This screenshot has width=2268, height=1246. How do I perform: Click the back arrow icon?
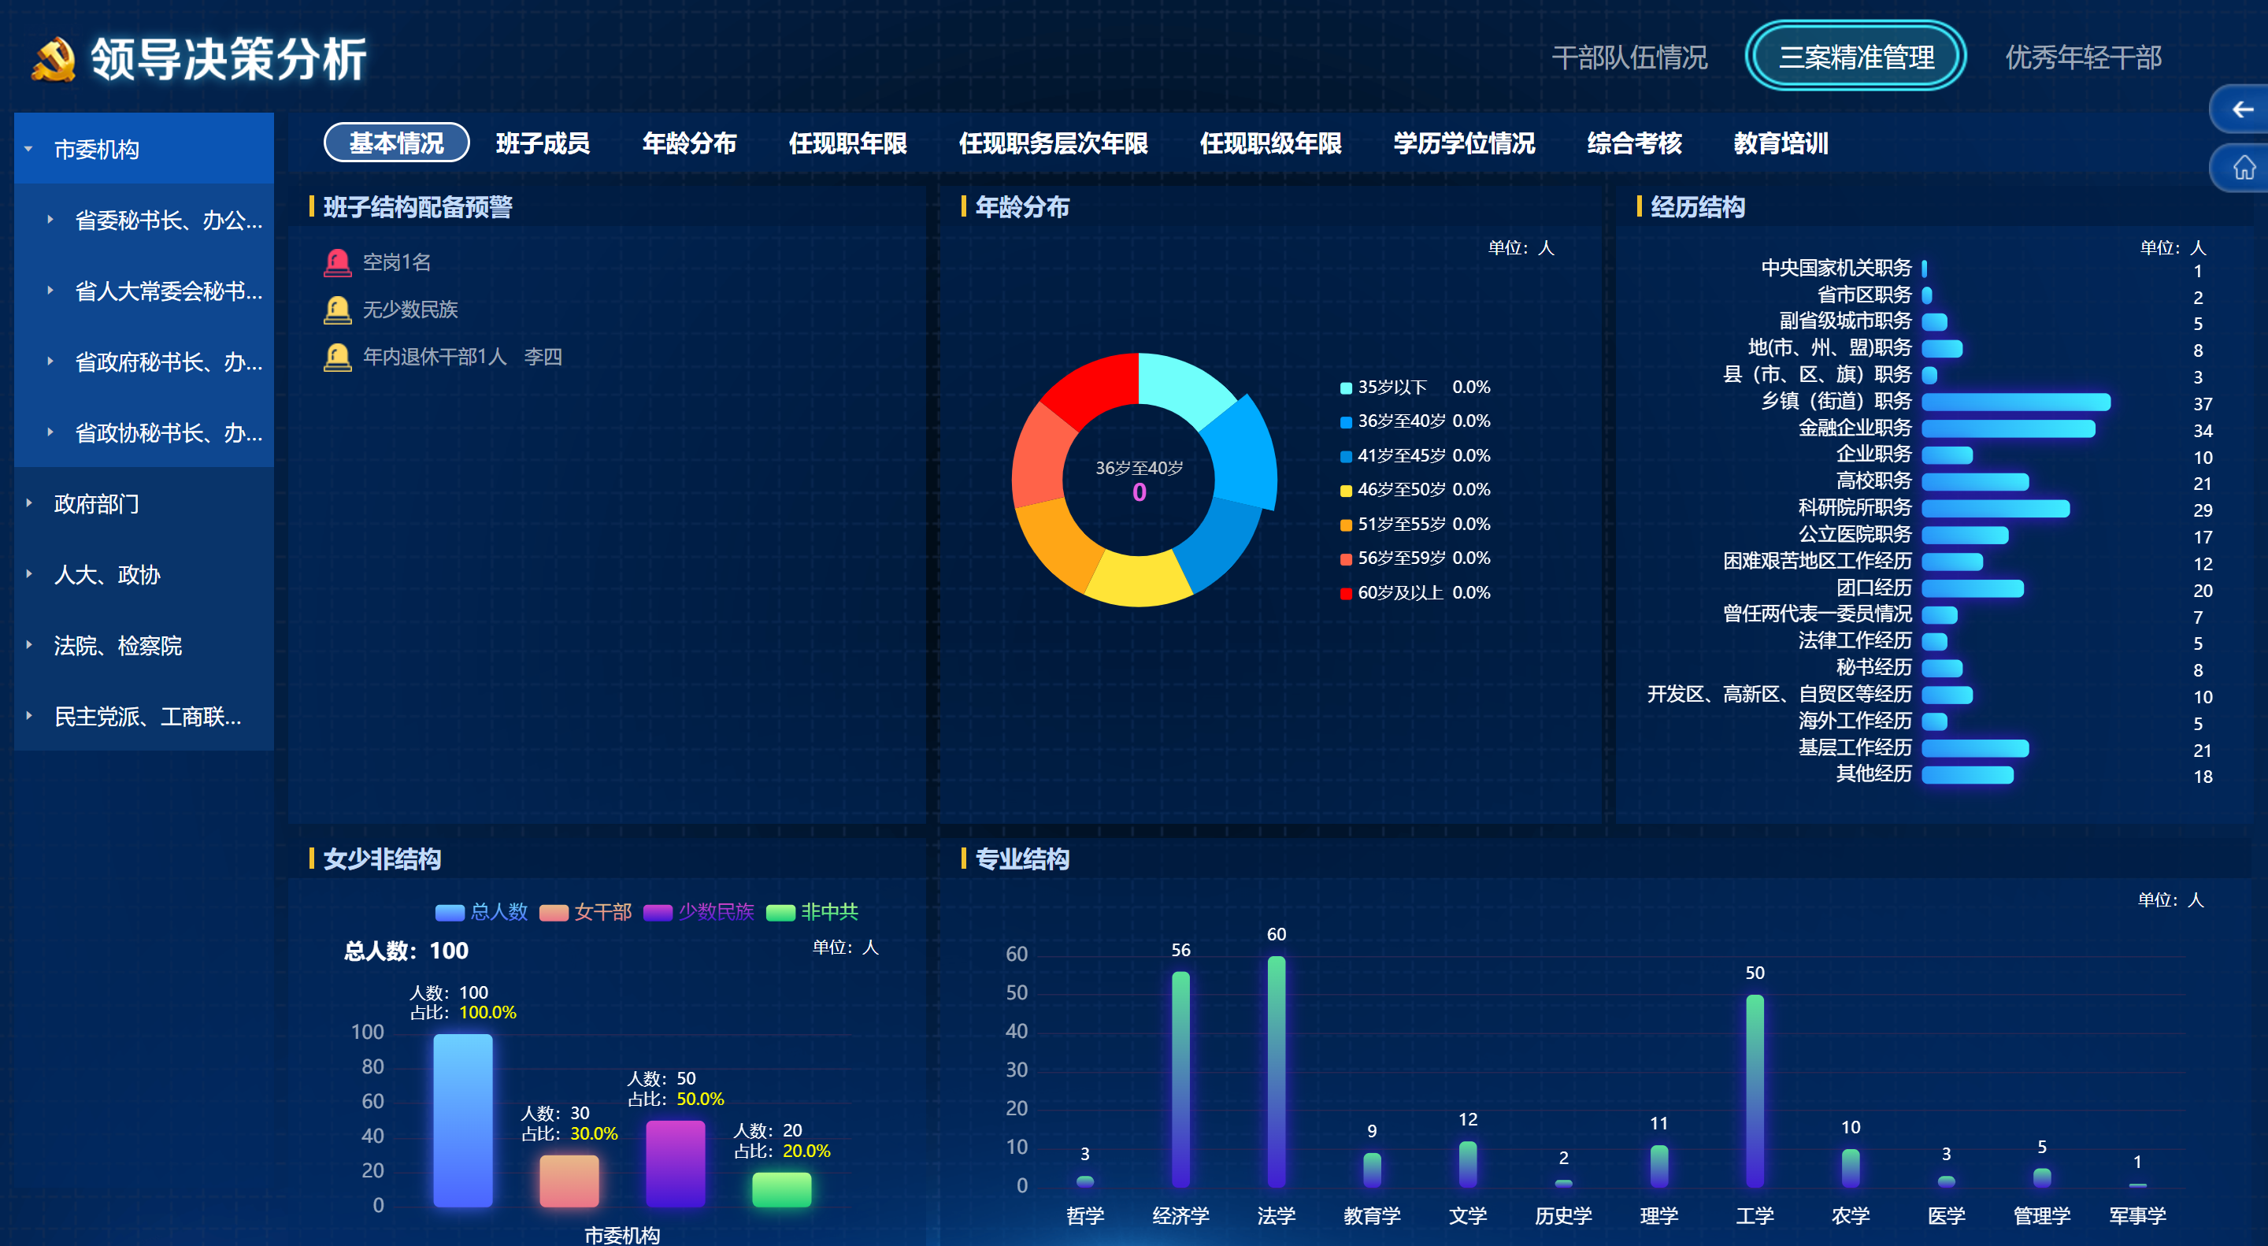(x=2241, y=109)
